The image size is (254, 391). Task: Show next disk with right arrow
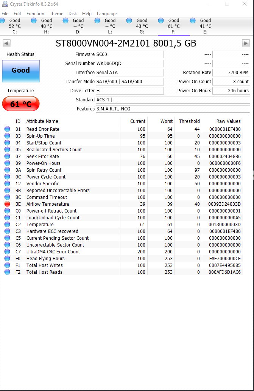(x=246, y=43)
